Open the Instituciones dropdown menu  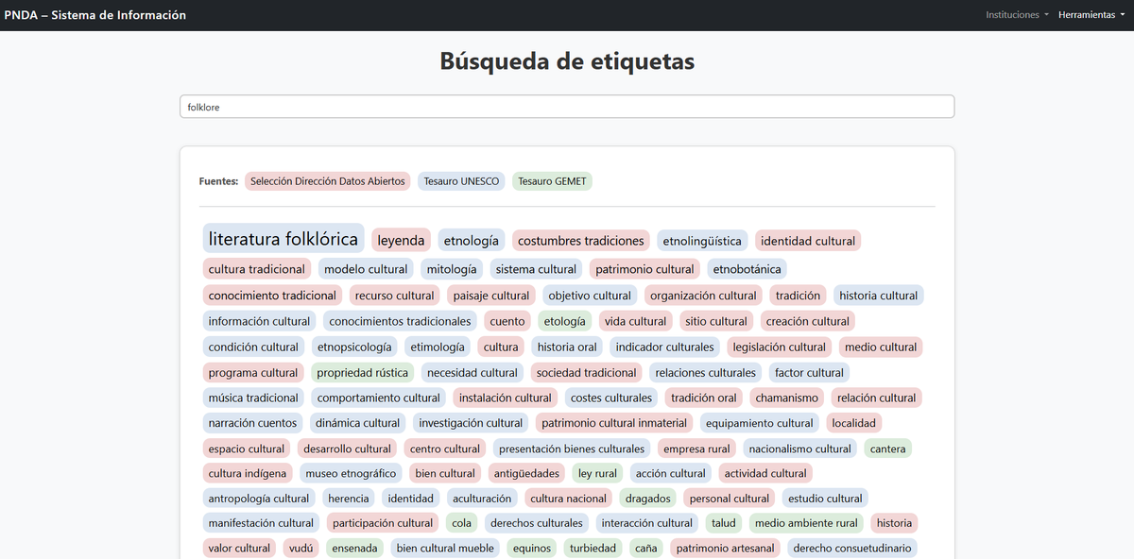pyautogui.click(x=1017, y=15)
